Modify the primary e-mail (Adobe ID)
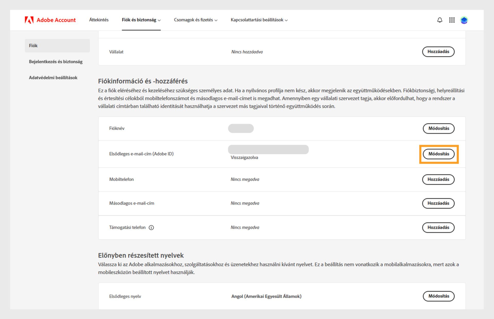Screen dimensions: 494x319 [x=438, y=154]
